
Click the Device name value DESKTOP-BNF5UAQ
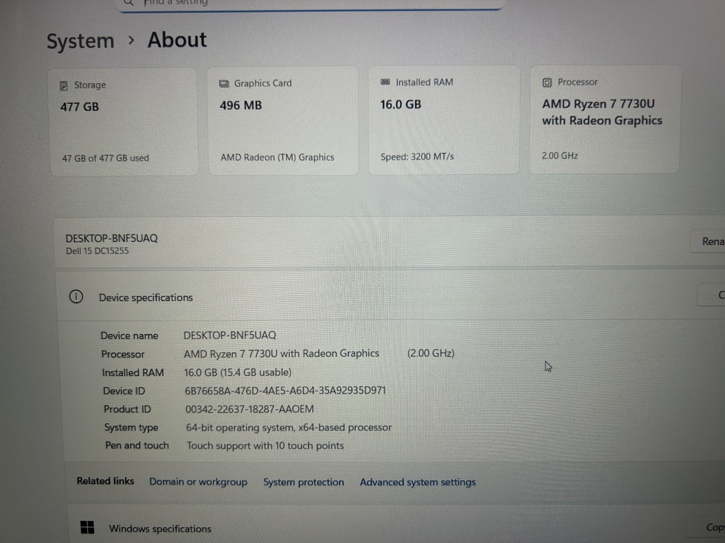(x=230, y=335)
